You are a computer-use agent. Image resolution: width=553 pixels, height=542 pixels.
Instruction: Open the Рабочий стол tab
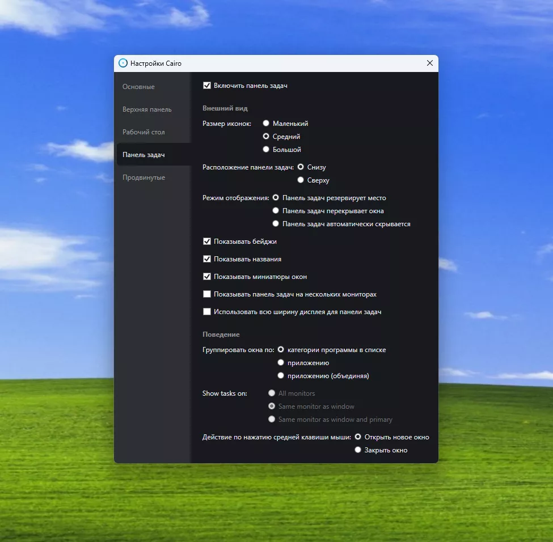(x=143, y=132)
